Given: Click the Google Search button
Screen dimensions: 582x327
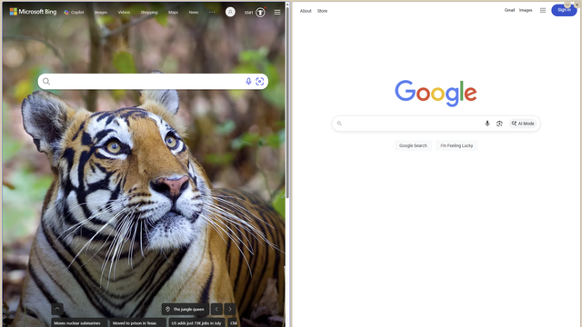Looking at the screenshot, I should tap(413, 145).
